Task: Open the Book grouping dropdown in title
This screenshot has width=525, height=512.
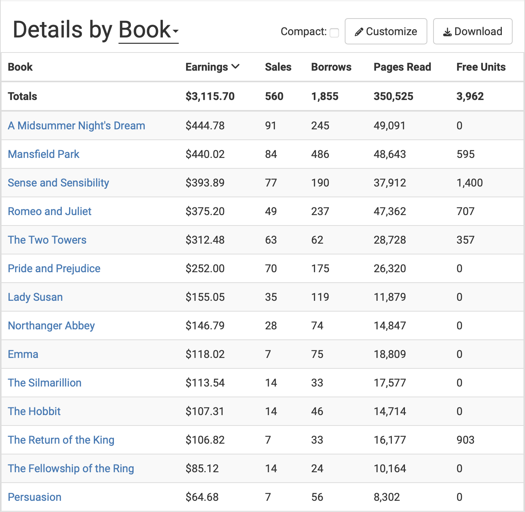Action: 148,30
